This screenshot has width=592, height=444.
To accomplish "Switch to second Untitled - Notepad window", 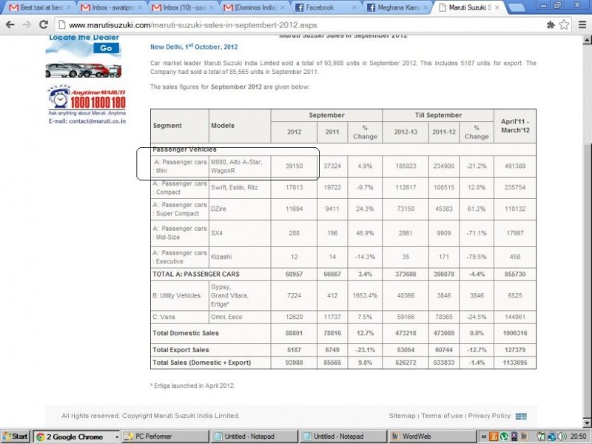I will pos(343,437).
